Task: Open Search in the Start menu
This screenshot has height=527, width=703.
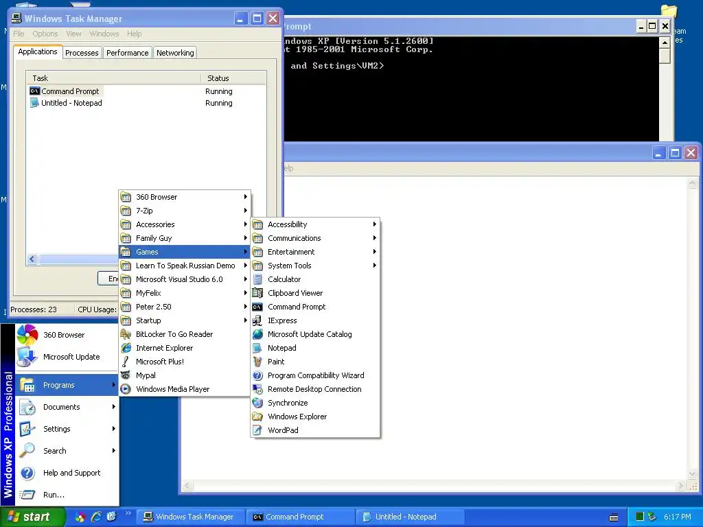Action: click(67, 451)
